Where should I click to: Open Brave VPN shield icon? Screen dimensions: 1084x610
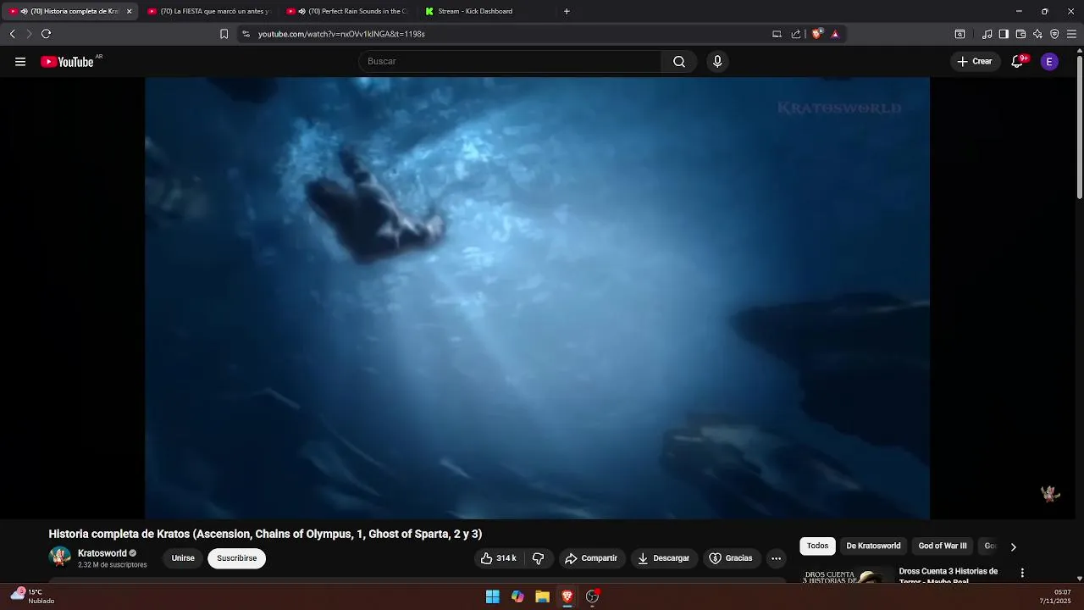coord(1054,34)
